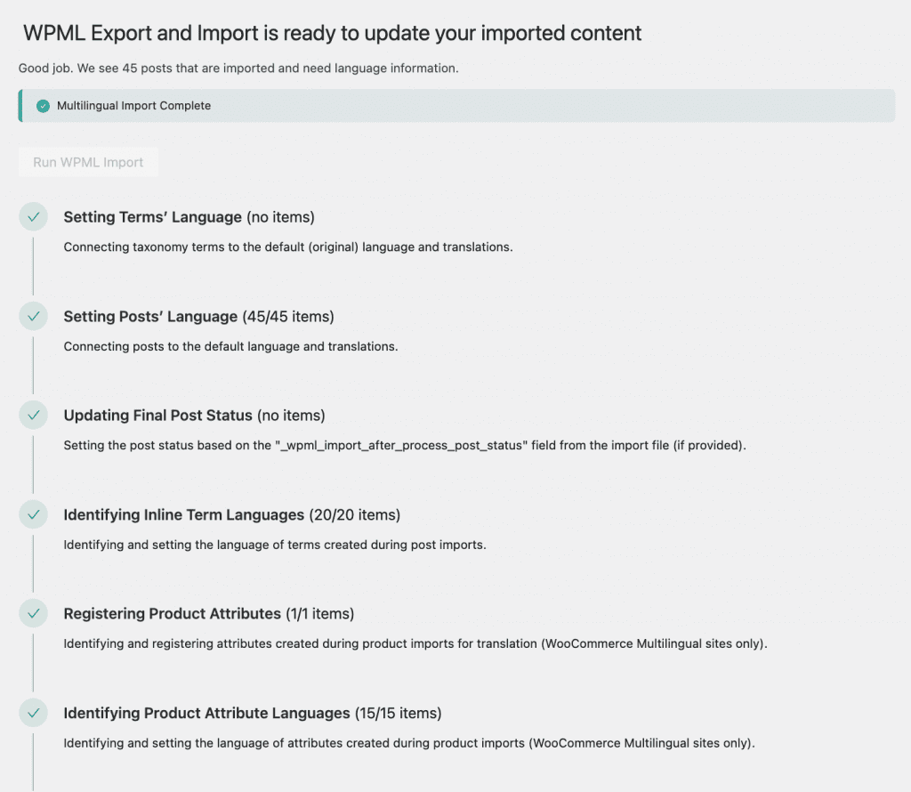
Task: Click the checkmark icon for Registering Product Attributes
Action: [33, 613]
